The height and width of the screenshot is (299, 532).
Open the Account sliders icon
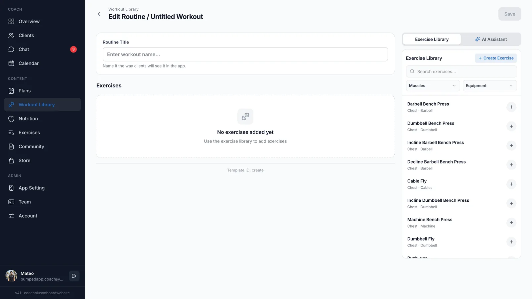tap(11, 216)
